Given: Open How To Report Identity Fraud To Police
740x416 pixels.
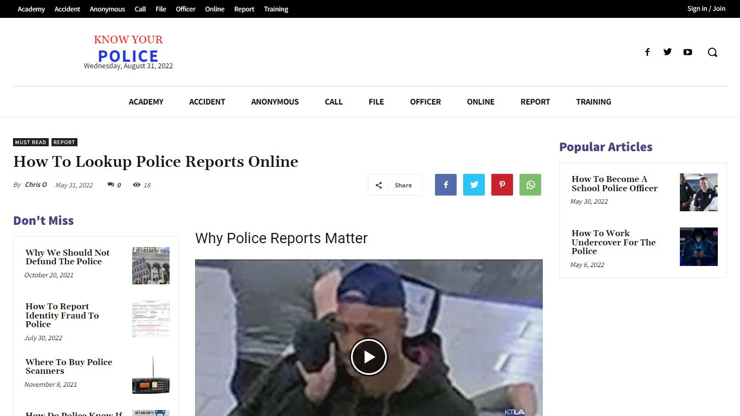Looking at the screenshot, I should 62,315.
